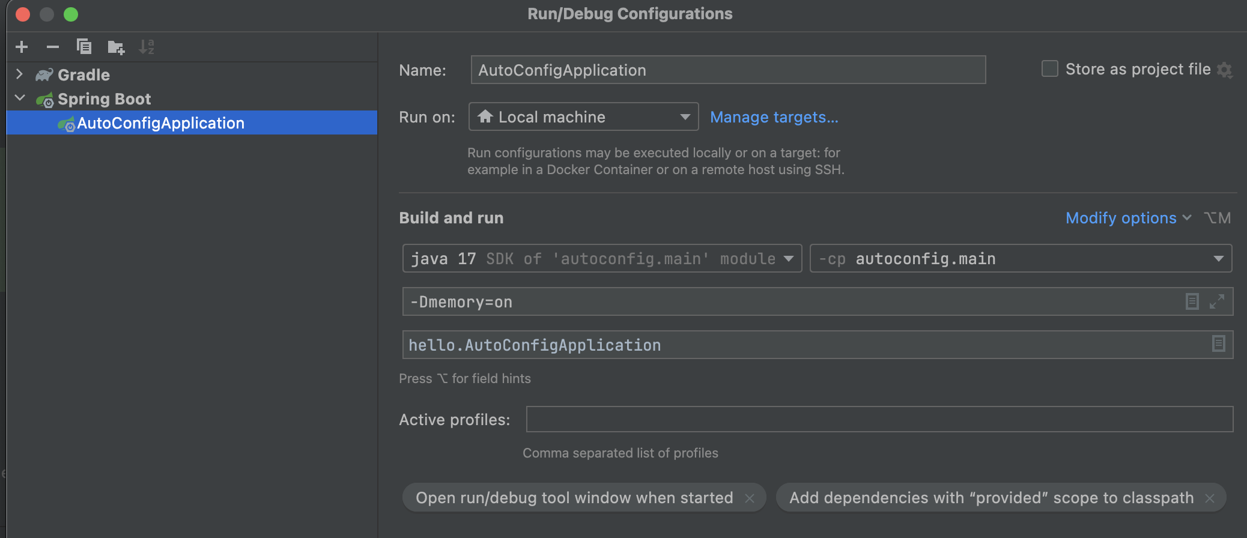Click the AutoConfigApplication Spring icon in the tree

point(66,124)
